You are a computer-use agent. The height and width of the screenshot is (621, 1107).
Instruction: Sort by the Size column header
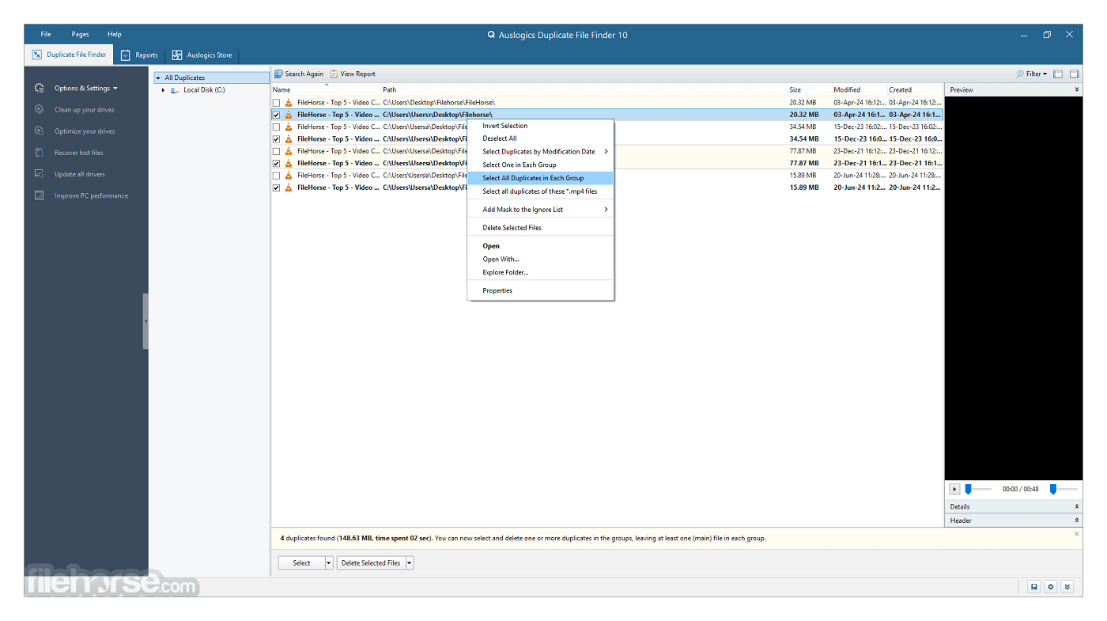[808, 89]
